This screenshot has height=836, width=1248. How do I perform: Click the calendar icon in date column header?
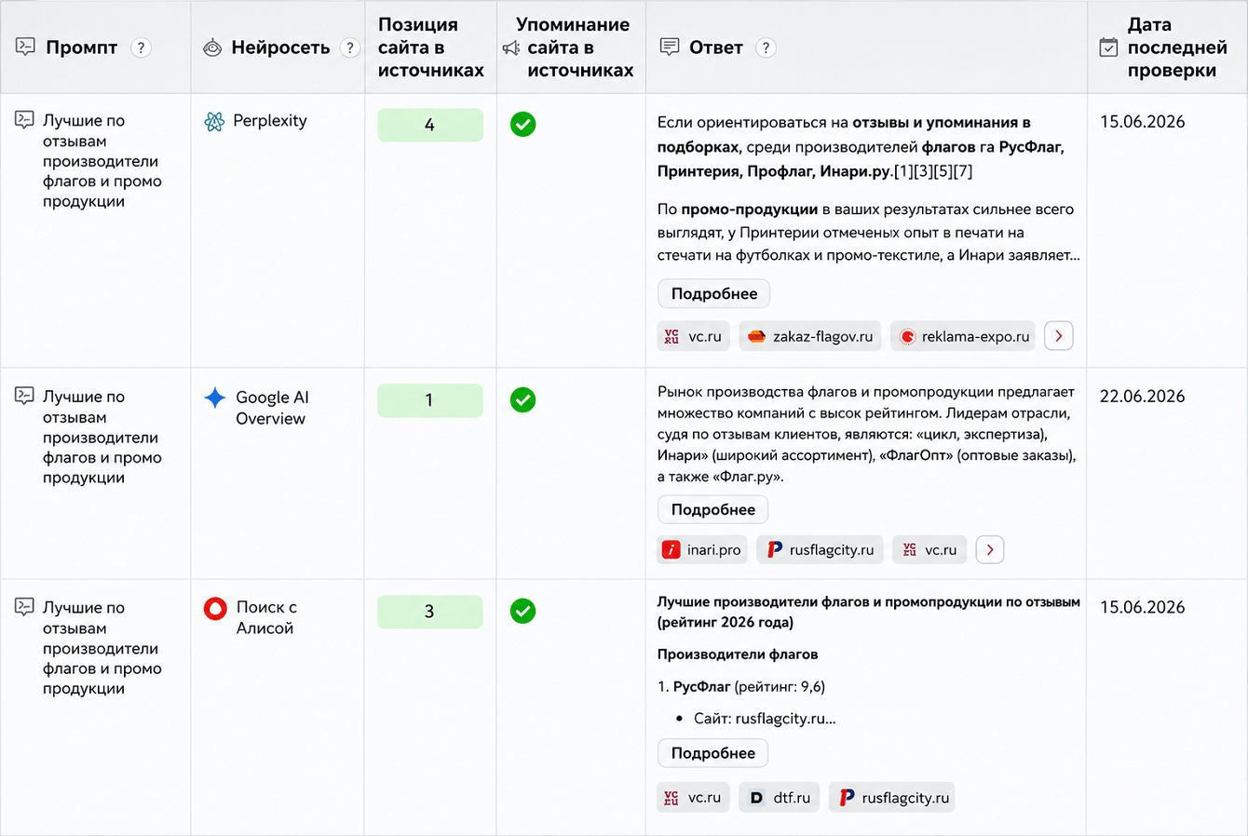(x=1108, y=47)
